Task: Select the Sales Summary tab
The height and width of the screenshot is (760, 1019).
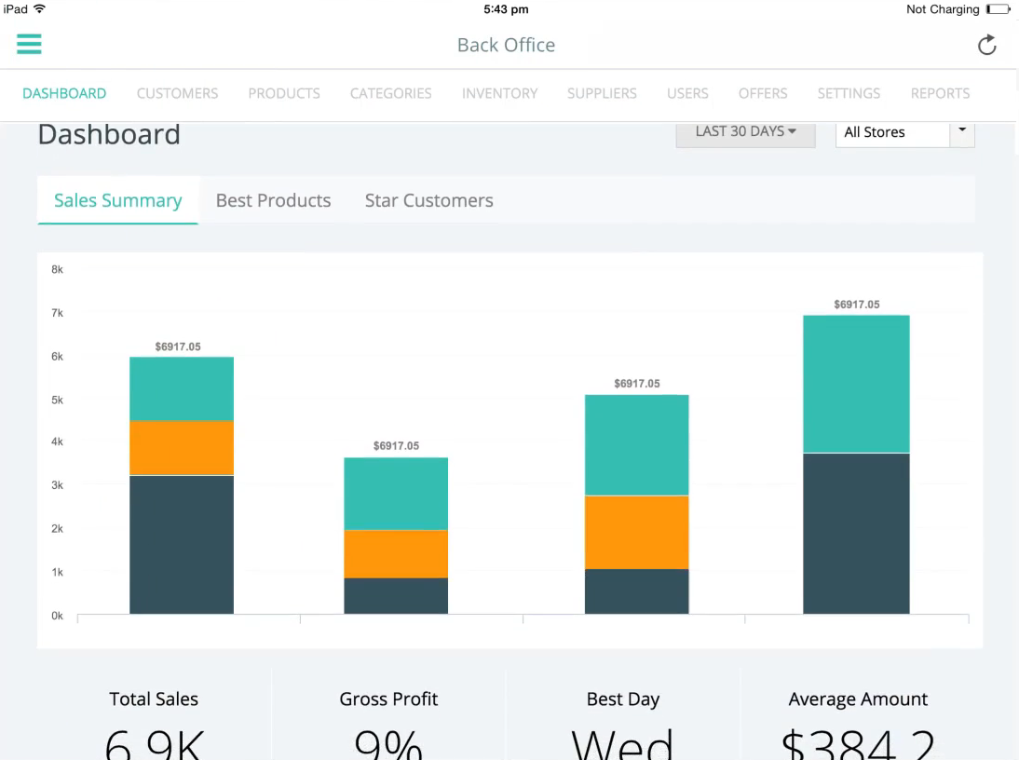Action: tap(117, 200)
